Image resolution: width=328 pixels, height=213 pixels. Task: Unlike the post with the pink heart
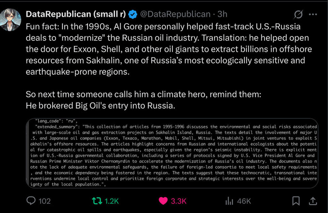[163, 201]
